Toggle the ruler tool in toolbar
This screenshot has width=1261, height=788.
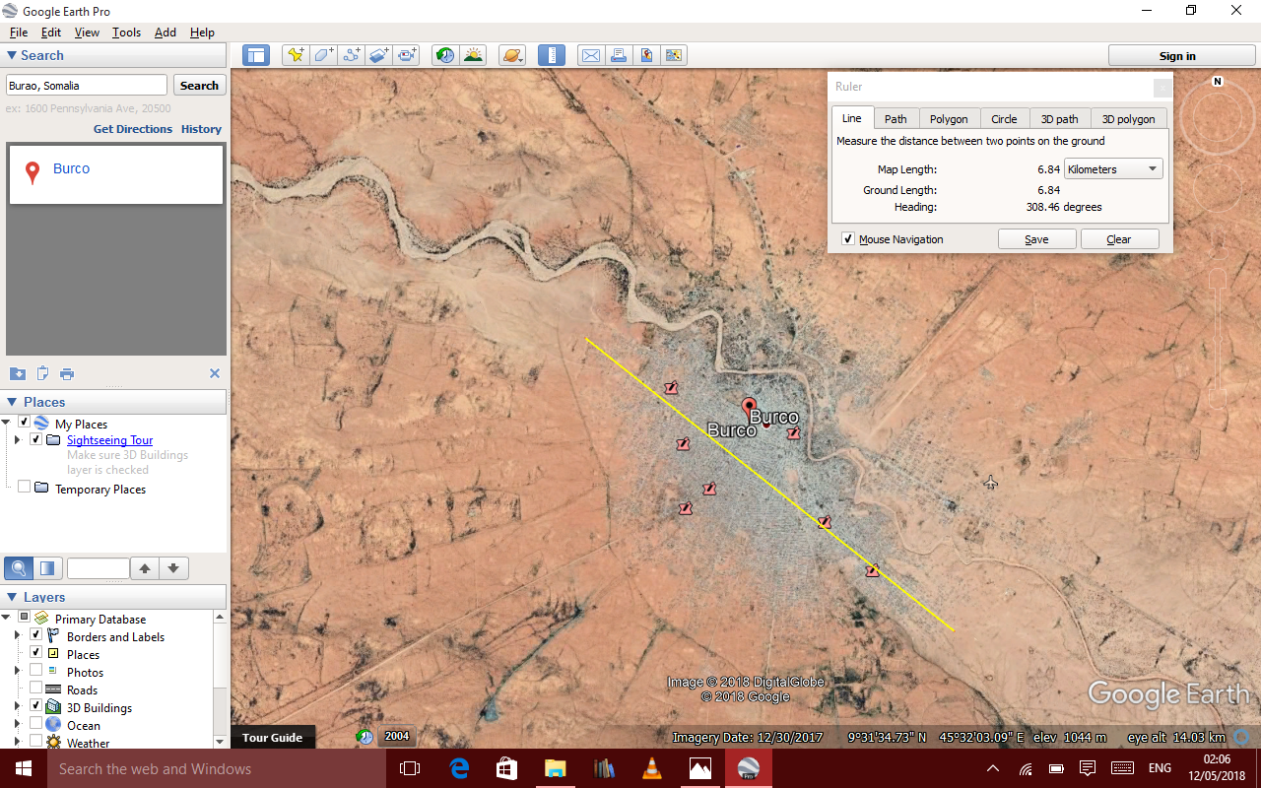[x=552, y=56]
